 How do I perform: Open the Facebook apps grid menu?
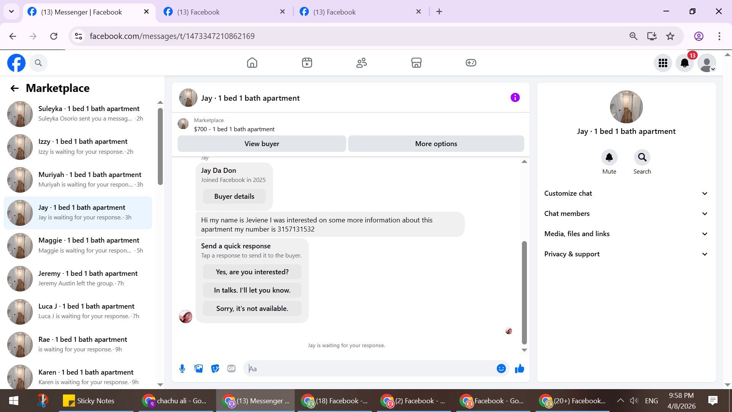point(663,63)
